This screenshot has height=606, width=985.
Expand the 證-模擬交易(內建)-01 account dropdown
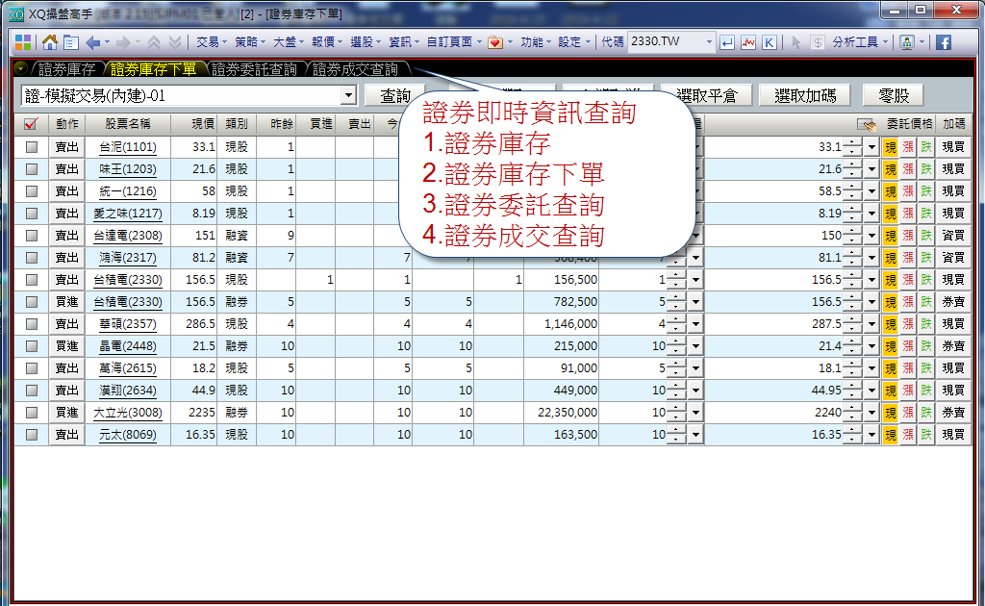point(348,95)
